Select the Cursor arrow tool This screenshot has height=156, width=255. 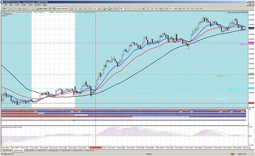tap(121, 9)
